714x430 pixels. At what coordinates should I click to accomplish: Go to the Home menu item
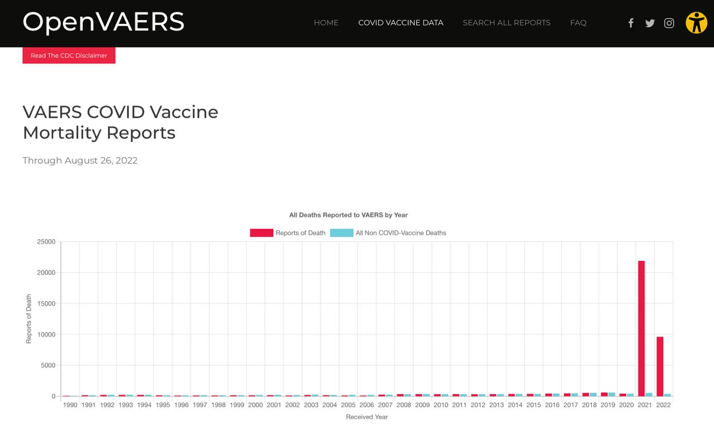point(326,23)
